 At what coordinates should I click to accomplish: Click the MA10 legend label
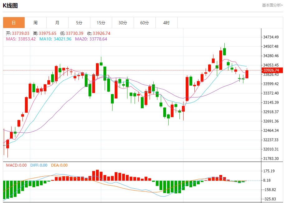[55, 39]
